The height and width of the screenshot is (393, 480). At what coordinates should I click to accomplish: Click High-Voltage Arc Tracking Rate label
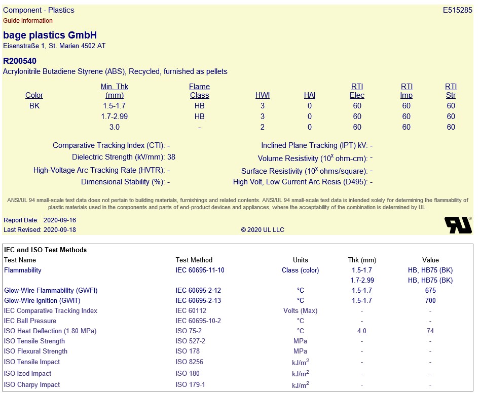[x=99, y=170]
